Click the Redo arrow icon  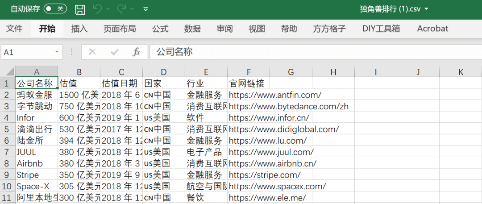122,9
